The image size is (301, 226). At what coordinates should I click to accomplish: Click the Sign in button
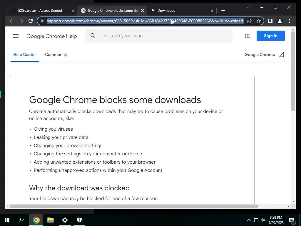[x=270, y=36]
